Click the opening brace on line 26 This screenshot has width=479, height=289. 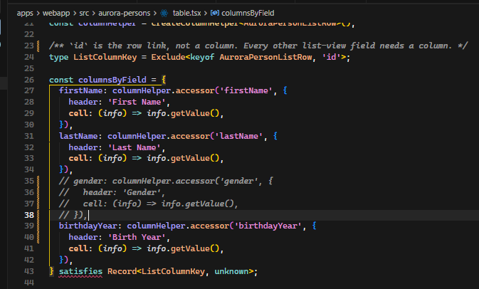164,80
